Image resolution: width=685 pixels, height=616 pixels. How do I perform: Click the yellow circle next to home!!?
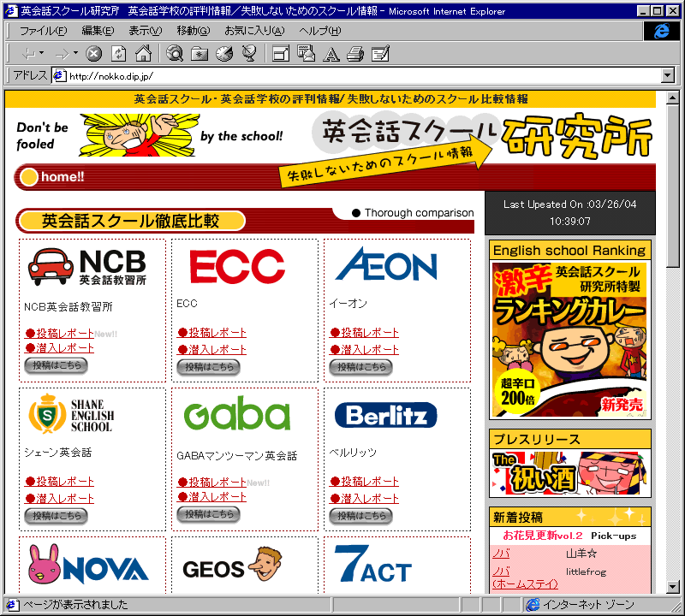pos(29,177)
